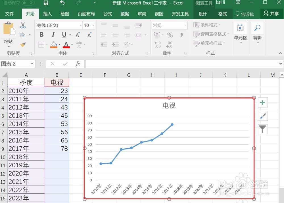Click the 粘贴 paste button

[x=8, y=34]
